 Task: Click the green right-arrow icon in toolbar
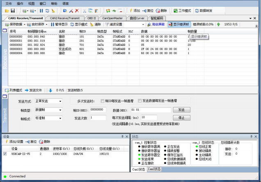tap(114, 11)
